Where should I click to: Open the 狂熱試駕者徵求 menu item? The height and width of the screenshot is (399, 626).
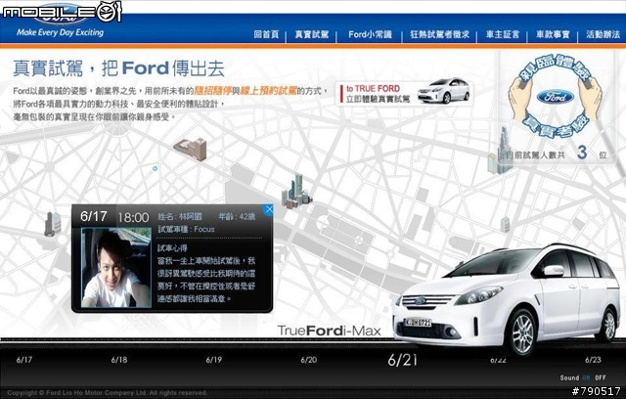(x=439, y=34)
